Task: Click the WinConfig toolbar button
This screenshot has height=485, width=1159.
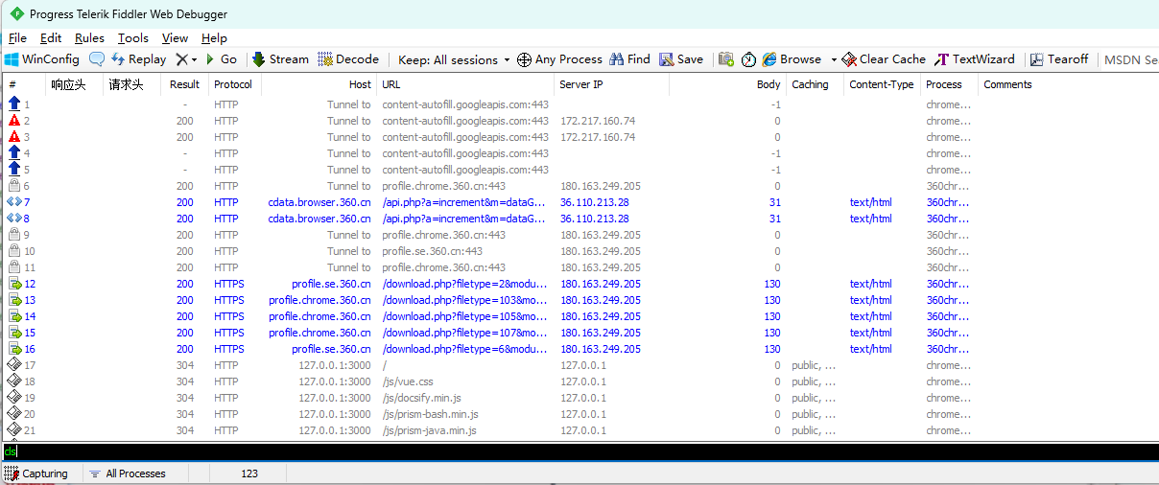Action: tap(42, 59)
